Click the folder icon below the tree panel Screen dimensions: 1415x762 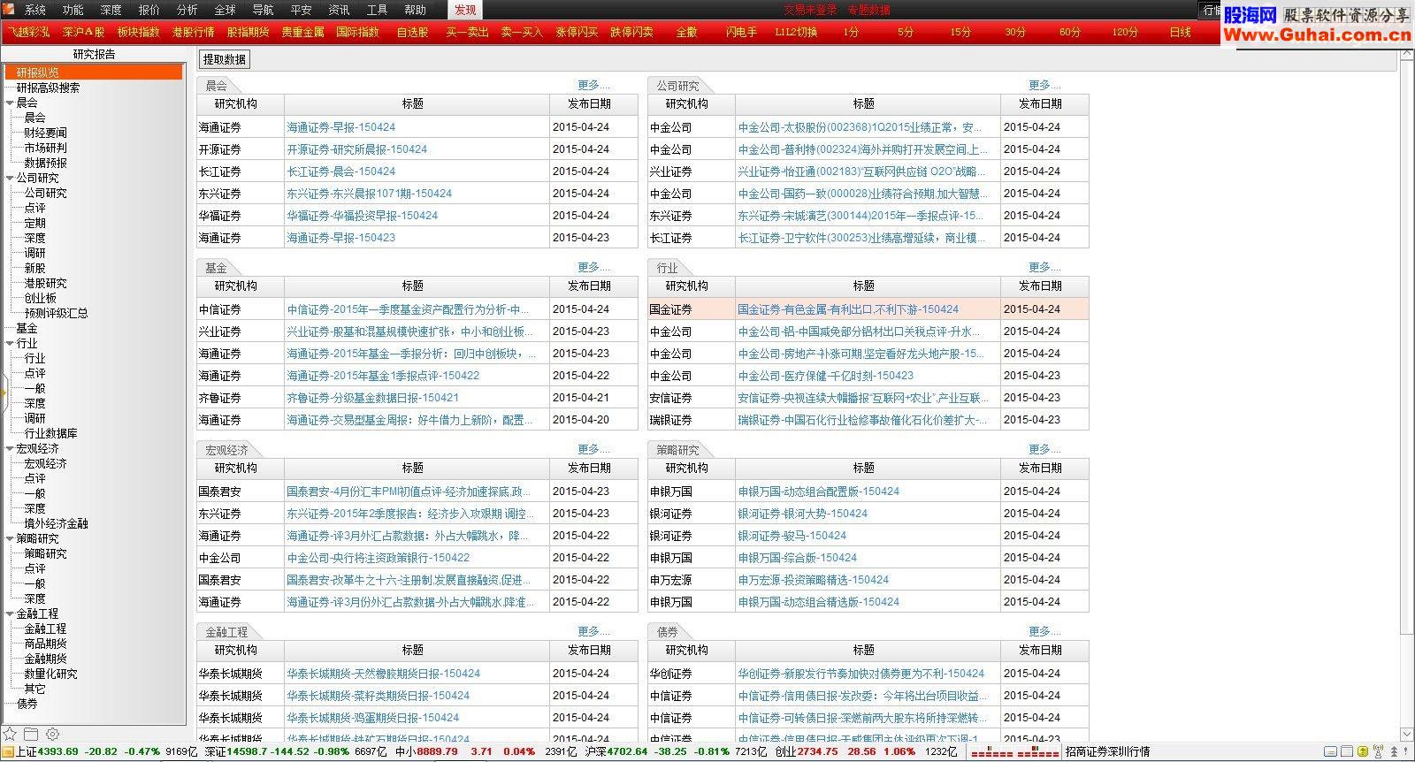[31, 734]
